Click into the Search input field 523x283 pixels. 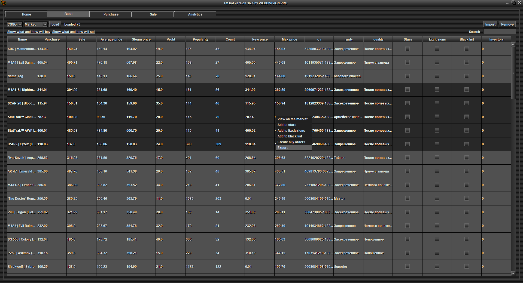(499, 32)
